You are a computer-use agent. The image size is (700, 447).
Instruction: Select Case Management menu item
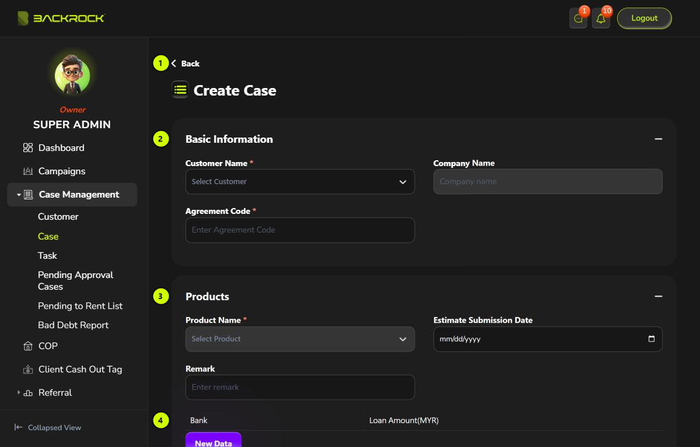pos(72,195)
